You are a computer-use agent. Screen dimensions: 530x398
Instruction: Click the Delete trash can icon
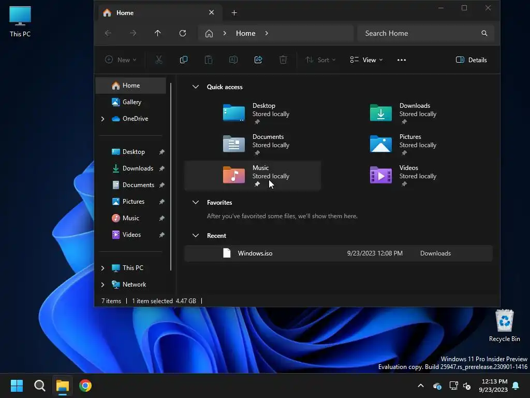[x=283, y=60]
